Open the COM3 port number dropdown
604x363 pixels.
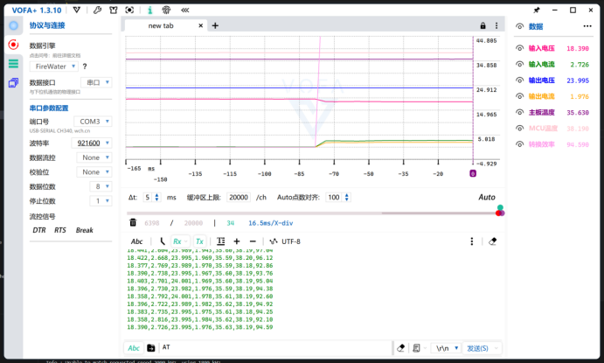(x=94, y=122)
